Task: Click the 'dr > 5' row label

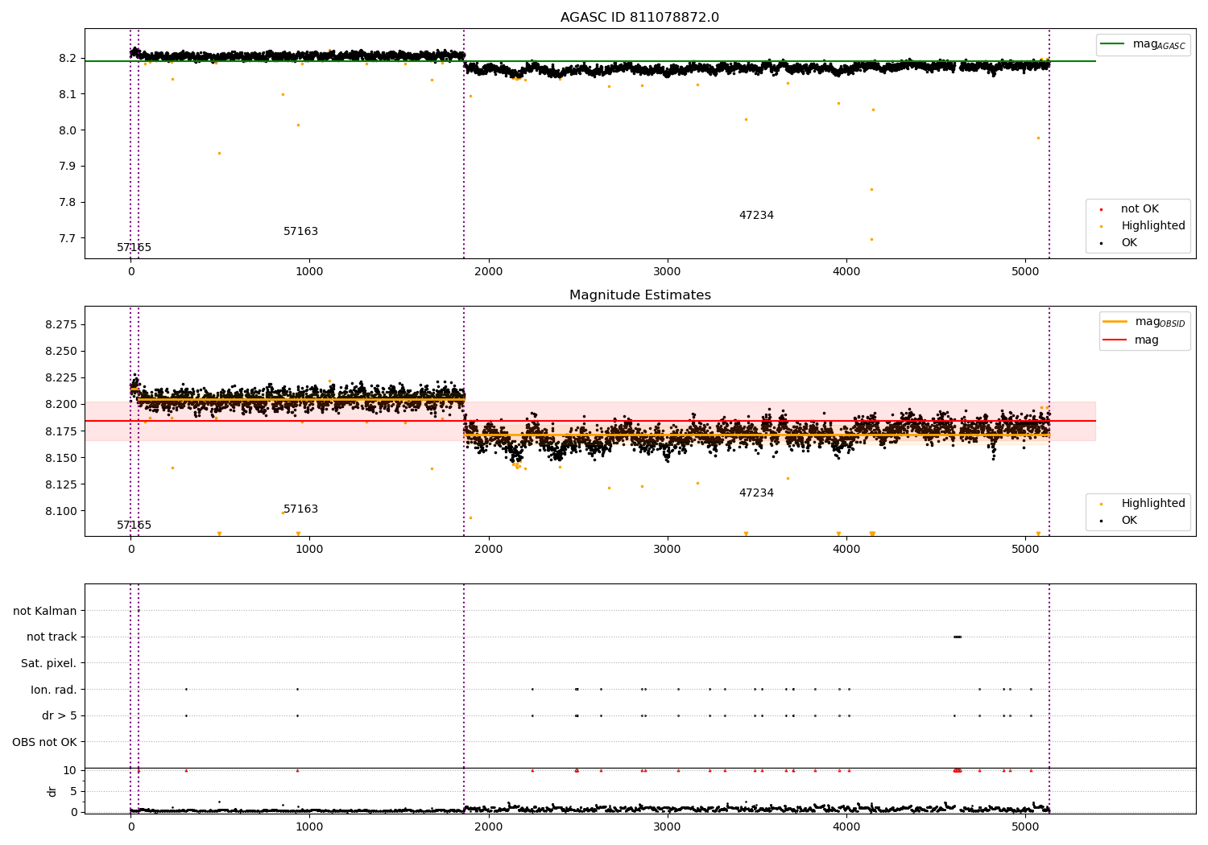Action: coord(60,715)
